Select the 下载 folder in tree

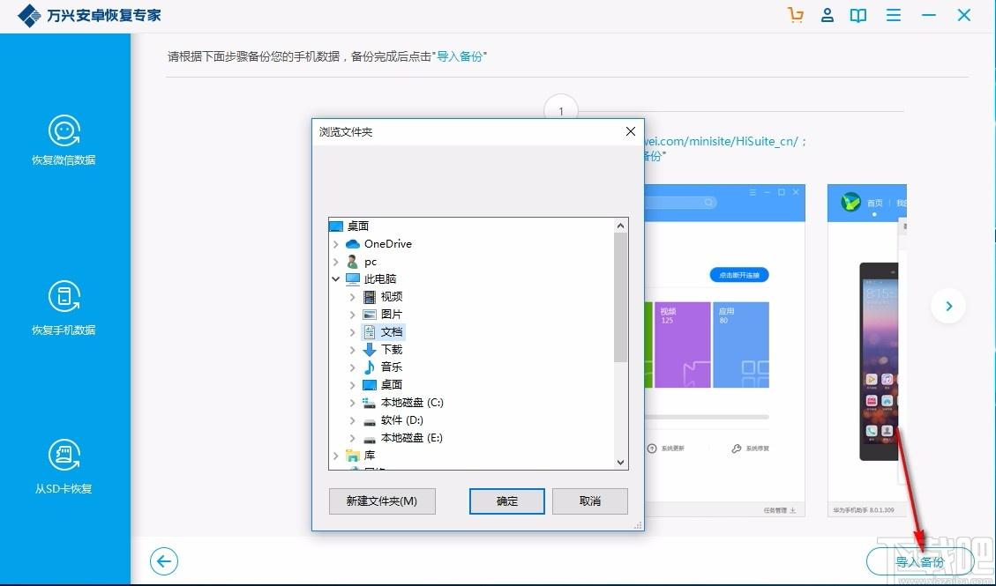[x=392, y=350]
